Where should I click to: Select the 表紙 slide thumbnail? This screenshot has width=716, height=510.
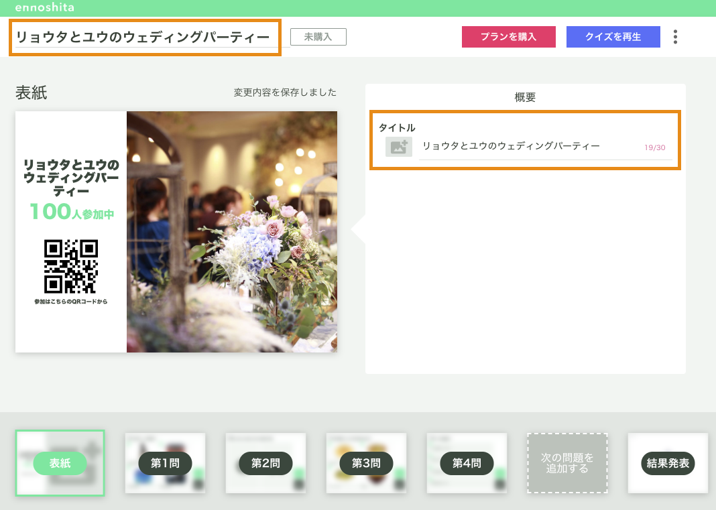pos(60,463)
